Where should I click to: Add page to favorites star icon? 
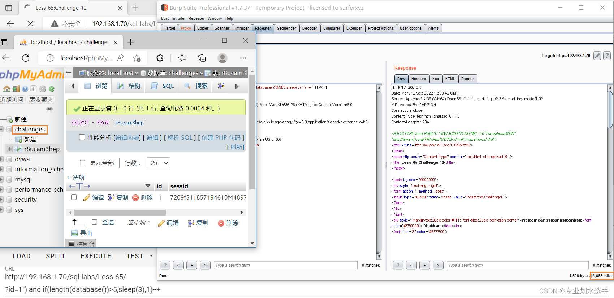(137, 58)
